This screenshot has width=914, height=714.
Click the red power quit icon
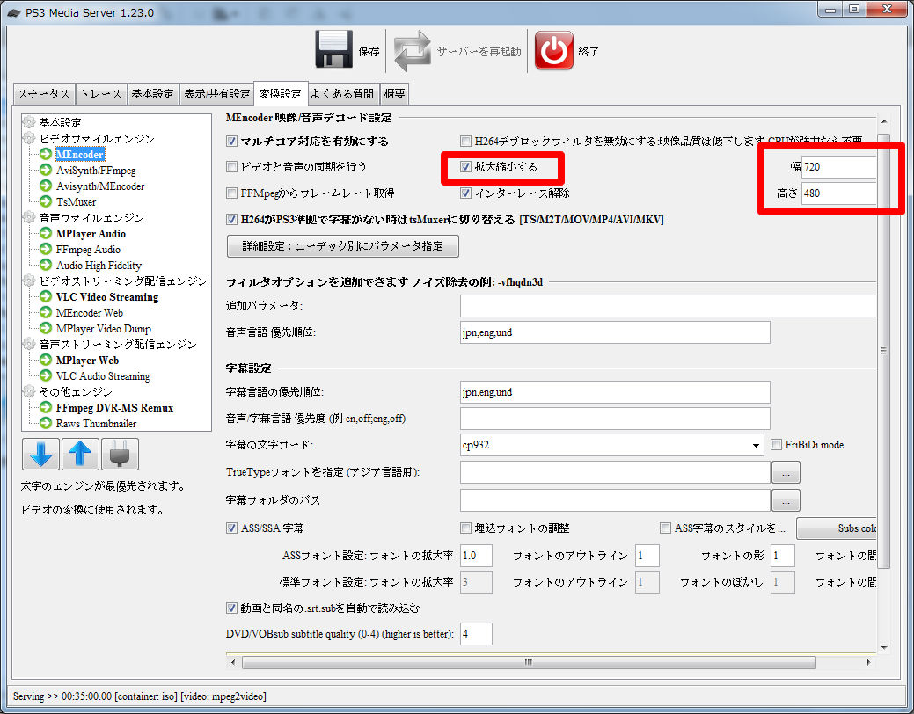point(553,51)
